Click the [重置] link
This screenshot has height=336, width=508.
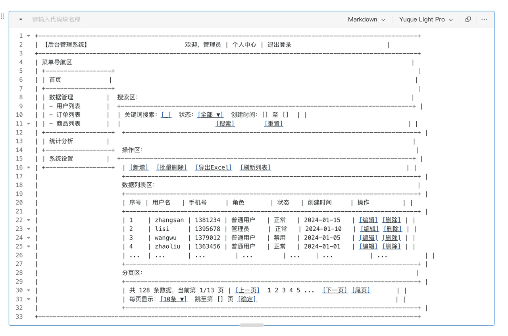(274, 124)
